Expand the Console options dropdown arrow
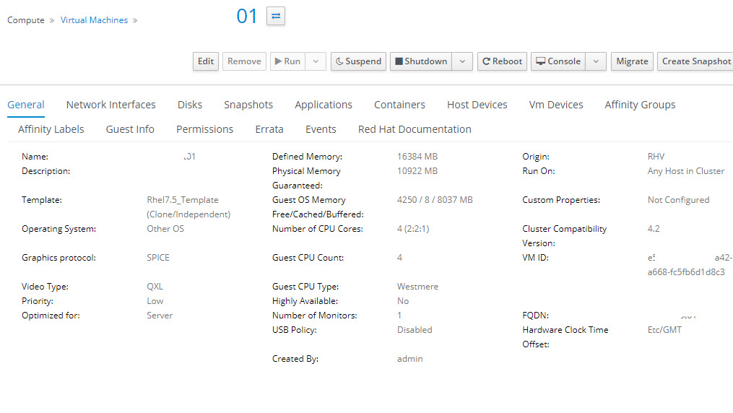733x413 pixels. (x=595, y=61)
